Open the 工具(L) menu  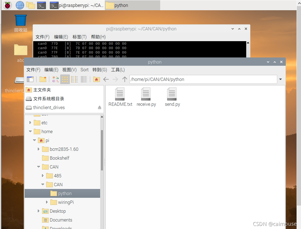click(x=118, y=70)
